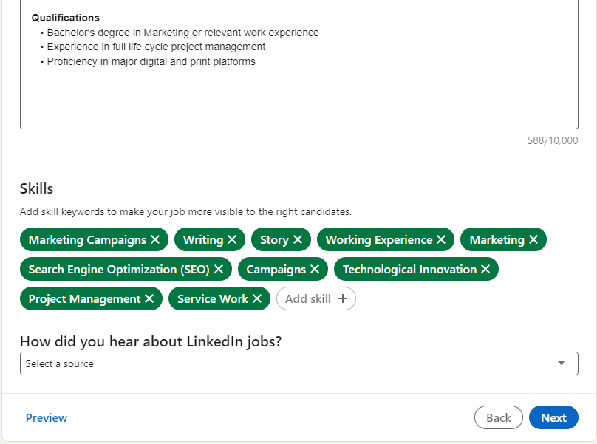
Task: Open the source selection dropdown arrow
Action: click(x=564, y=363)
